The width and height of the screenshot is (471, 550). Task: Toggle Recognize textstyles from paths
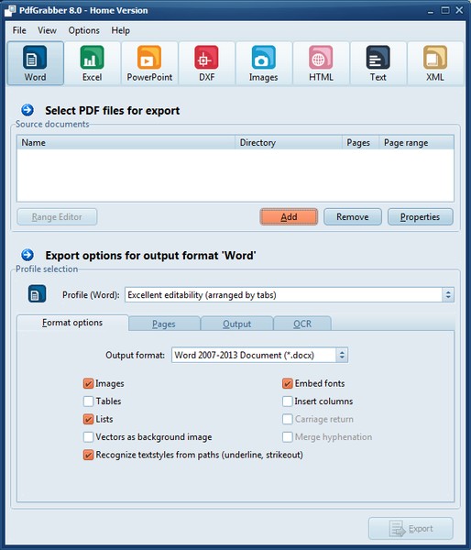pos(88,455)
